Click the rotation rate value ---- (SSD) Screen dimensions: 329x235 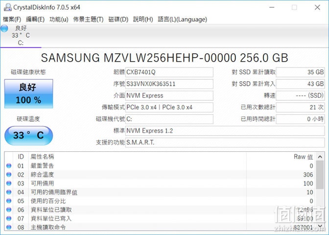(x=300, y=95)
